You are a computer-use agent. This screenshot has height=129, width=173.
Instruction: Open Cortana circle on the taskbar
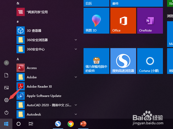pyautogui.click(x=19, y=124)
